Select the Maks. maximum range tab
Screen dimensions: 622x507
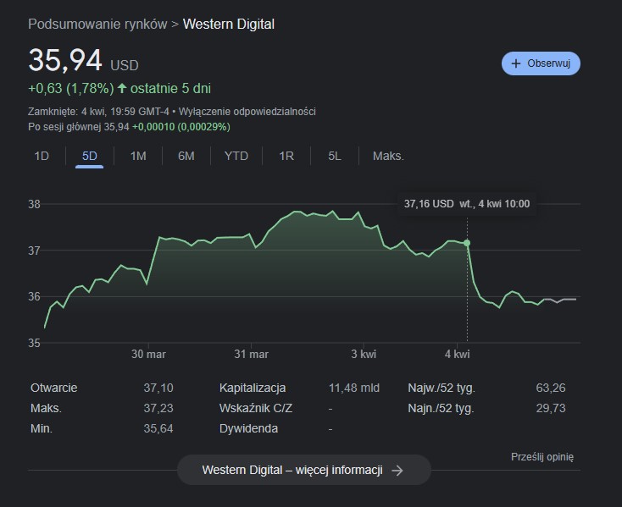pos(388,156)
